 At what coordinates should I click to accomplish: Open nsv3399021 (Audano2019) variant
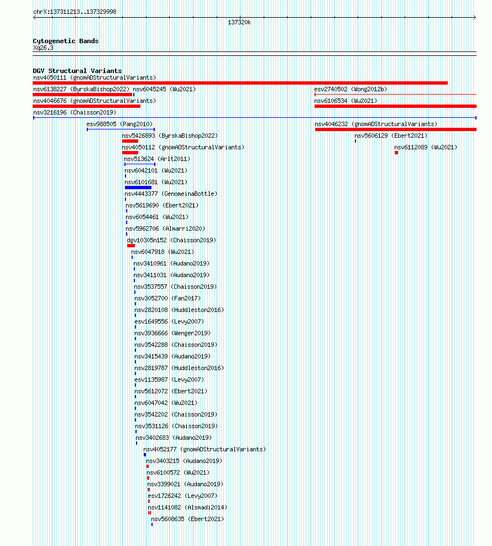pos(185,484)
